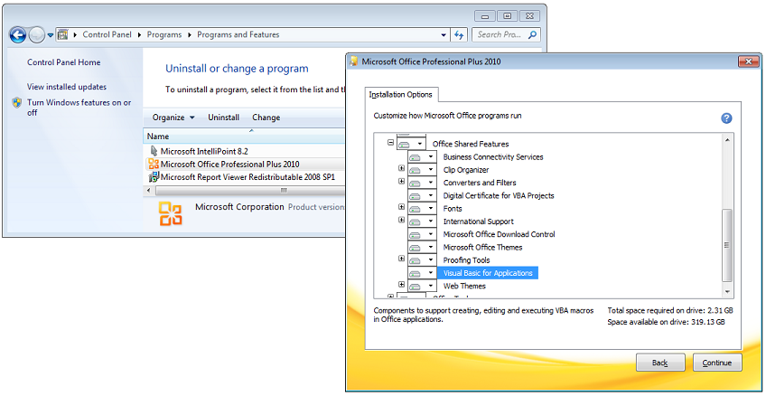Open the address bar history dropdown
Screen dimensions: 766x396
(x=444, y=34)
